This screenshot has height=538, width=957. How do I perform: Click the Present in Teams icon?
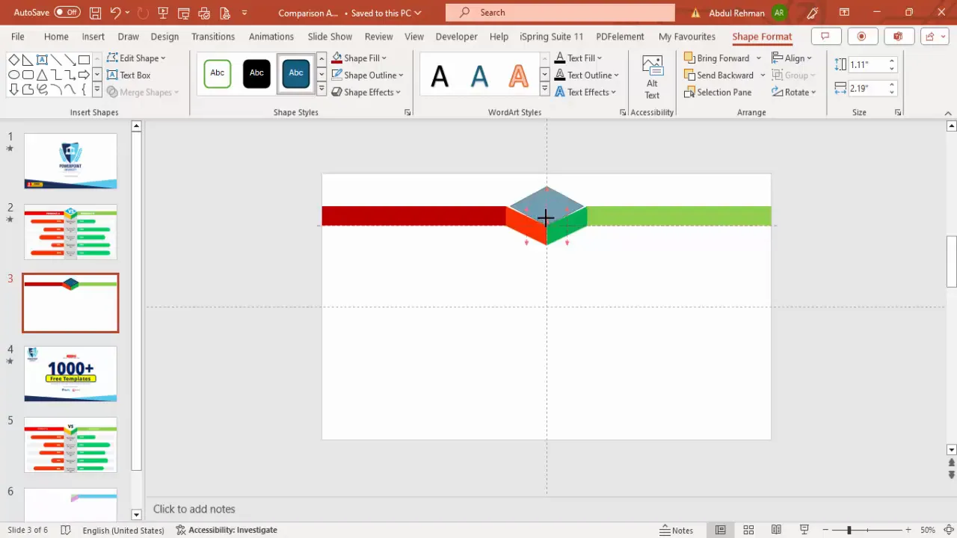click(x=897, y=37)
